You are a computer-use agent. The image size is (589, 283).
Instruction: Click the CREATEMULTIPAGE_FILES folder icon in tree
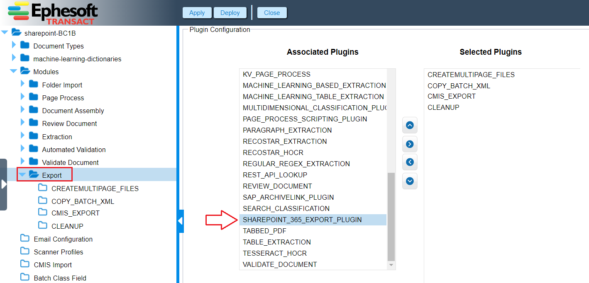tap(43, 188)
